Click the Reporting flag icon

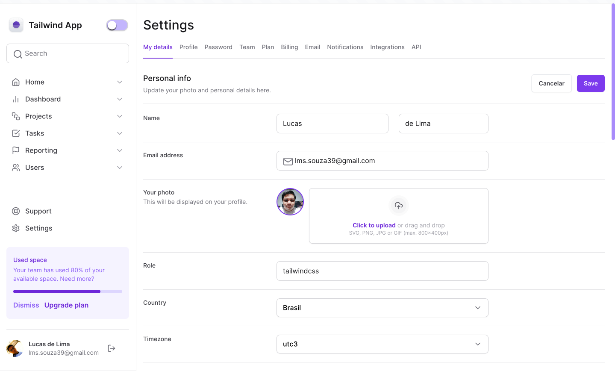pyautogui.click(x=16, y=150)
